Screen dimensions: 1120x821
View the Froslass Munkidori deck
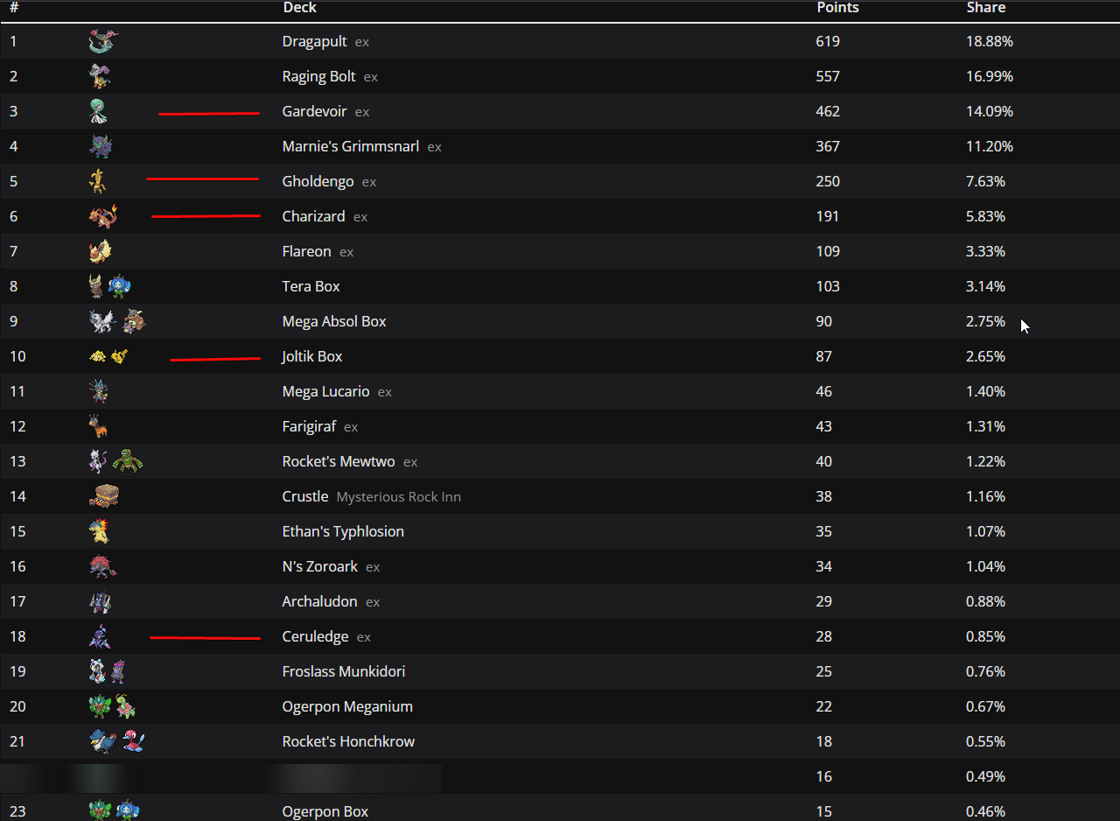click(x=344, y=671)
